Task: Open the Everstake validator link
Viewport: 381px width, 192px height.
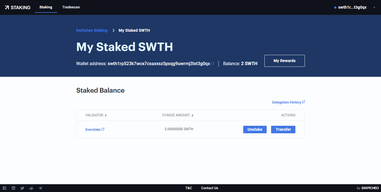Action: point(95,129)
